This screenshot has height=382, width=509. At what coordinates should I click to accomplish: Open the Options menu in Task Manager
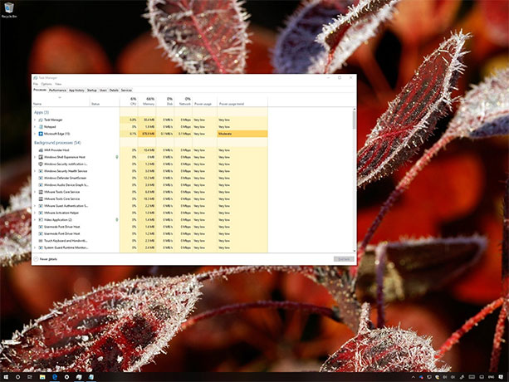tap(46, 84)
